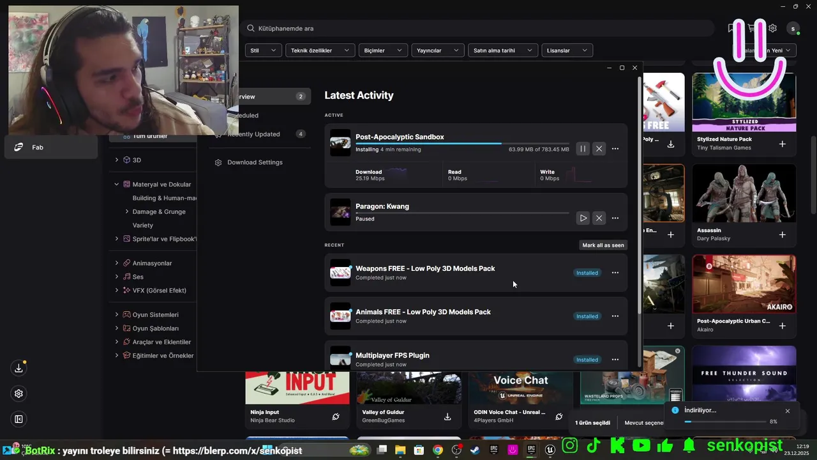The width and height of the screenshot is (817, 460).
Task: Click Mark all as seen
Action: [603, 245]
